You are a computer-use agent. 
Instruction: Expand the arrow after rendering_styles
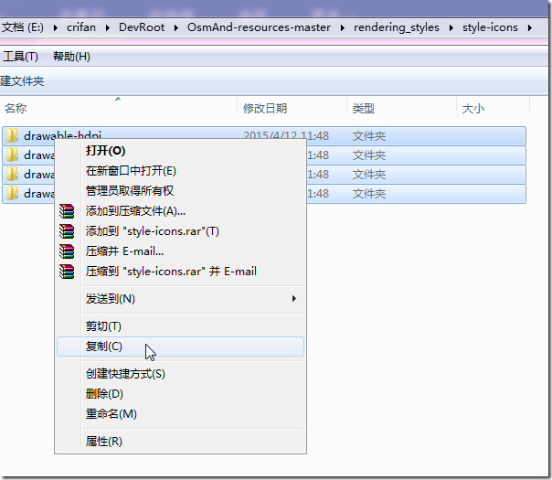(x=451, y=27)
